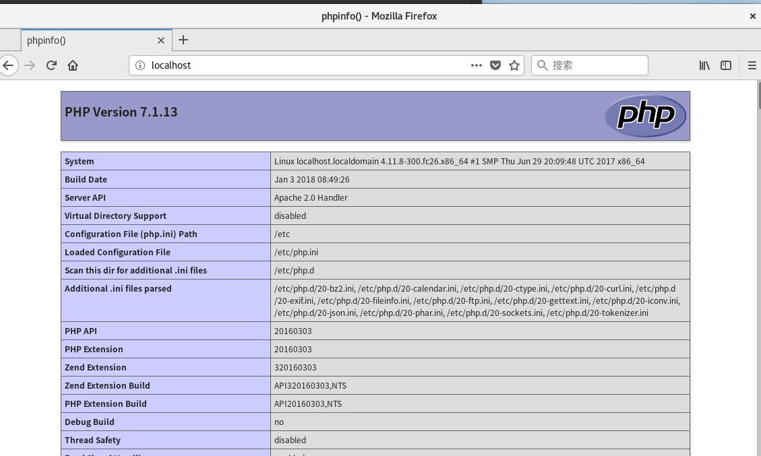Show site information for localhost
The height and width of the screenshot is (456, 761).
[140, 65]
